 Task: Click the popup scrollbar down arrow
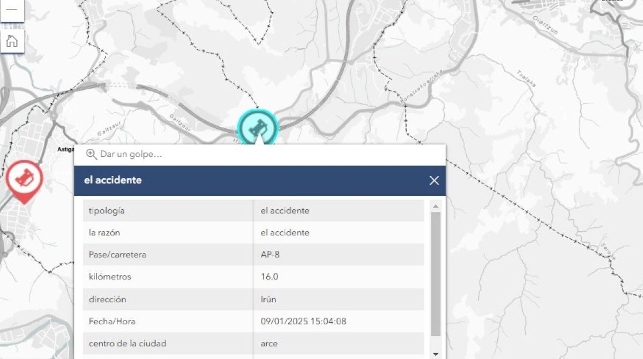tap(436, 354)
